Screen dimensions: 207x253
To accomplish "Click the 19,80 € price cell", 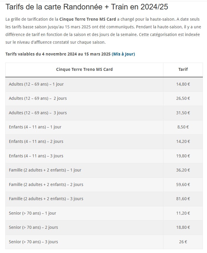I will (x=183, y=156).
